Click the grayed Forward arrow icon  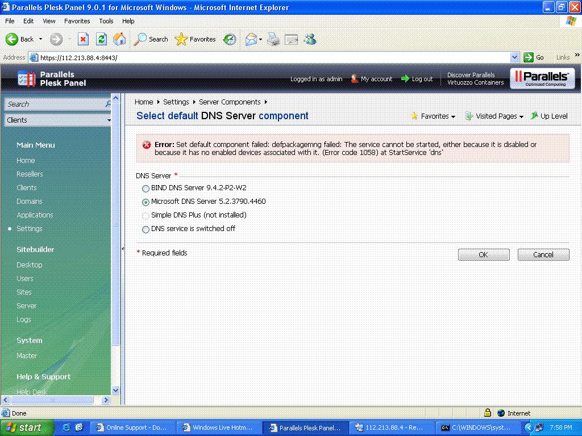56,39
